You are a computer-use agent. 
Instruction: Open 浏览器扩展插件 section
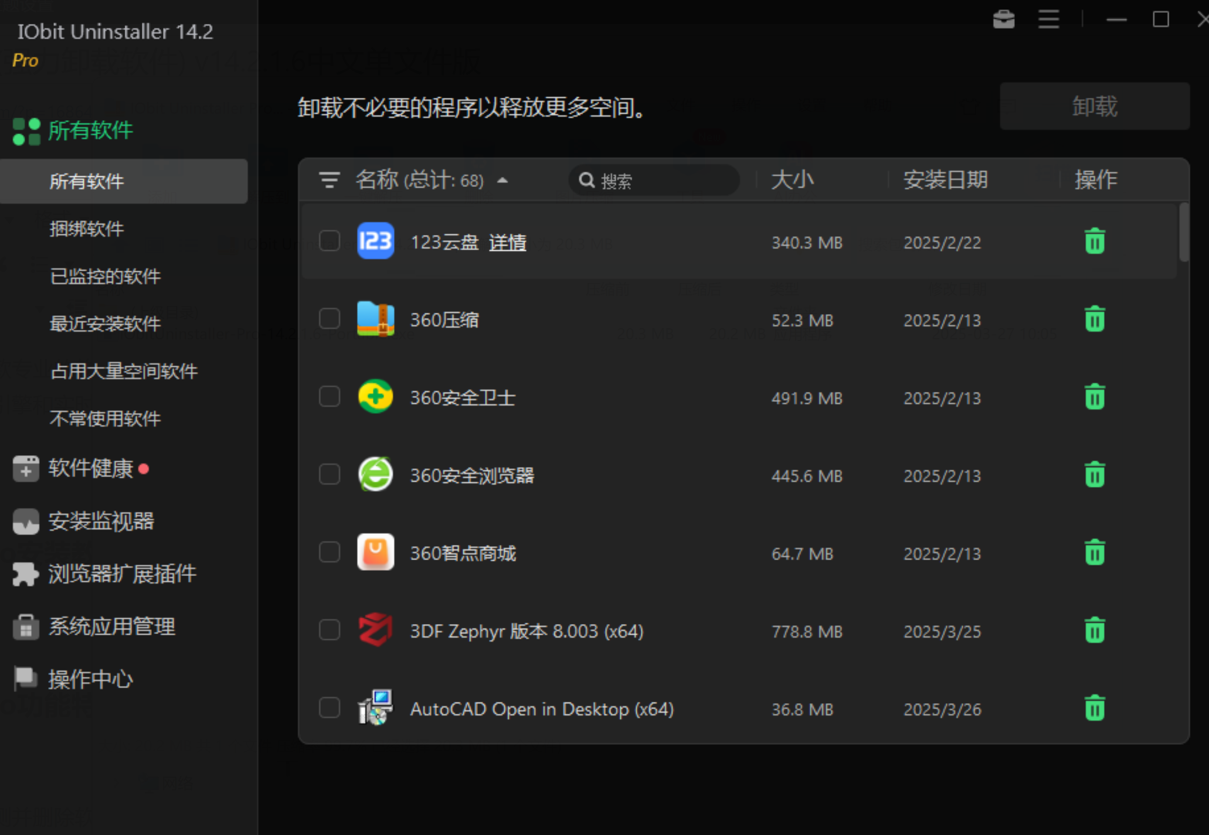(x=122, y=574)
